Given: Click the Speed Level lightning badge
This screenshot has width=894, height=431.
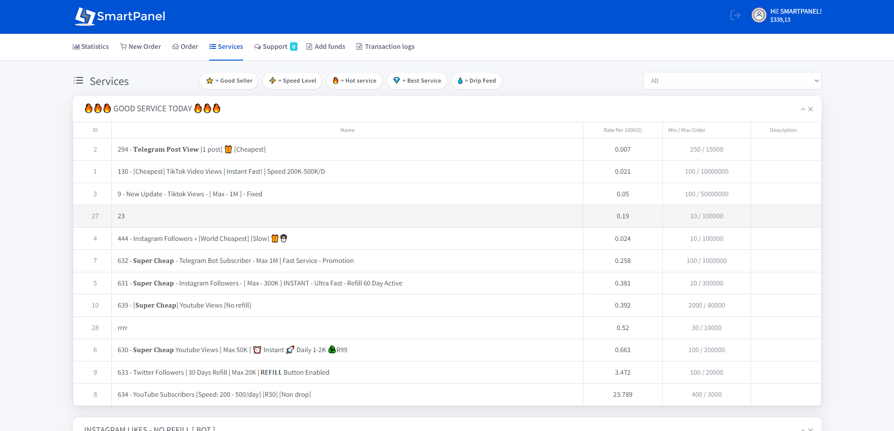Looking at the screenshot, I should [292, 81].
